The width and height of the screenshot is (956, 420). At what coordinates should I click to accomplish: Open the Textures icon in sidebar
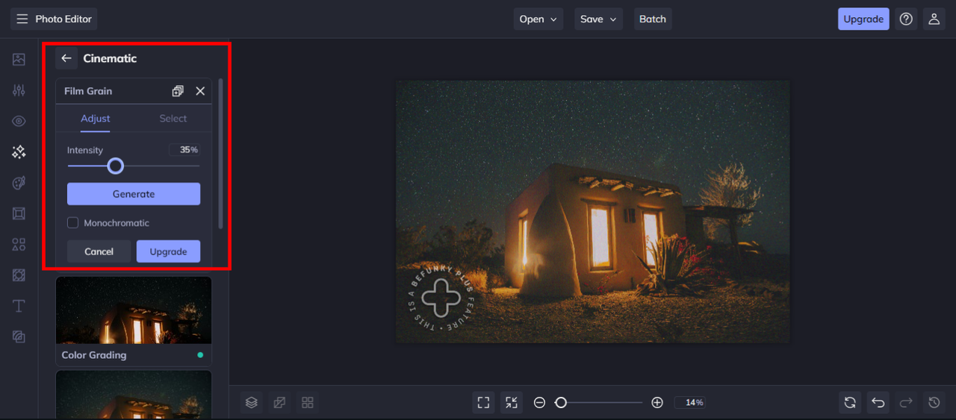click(x=19, y=337)
